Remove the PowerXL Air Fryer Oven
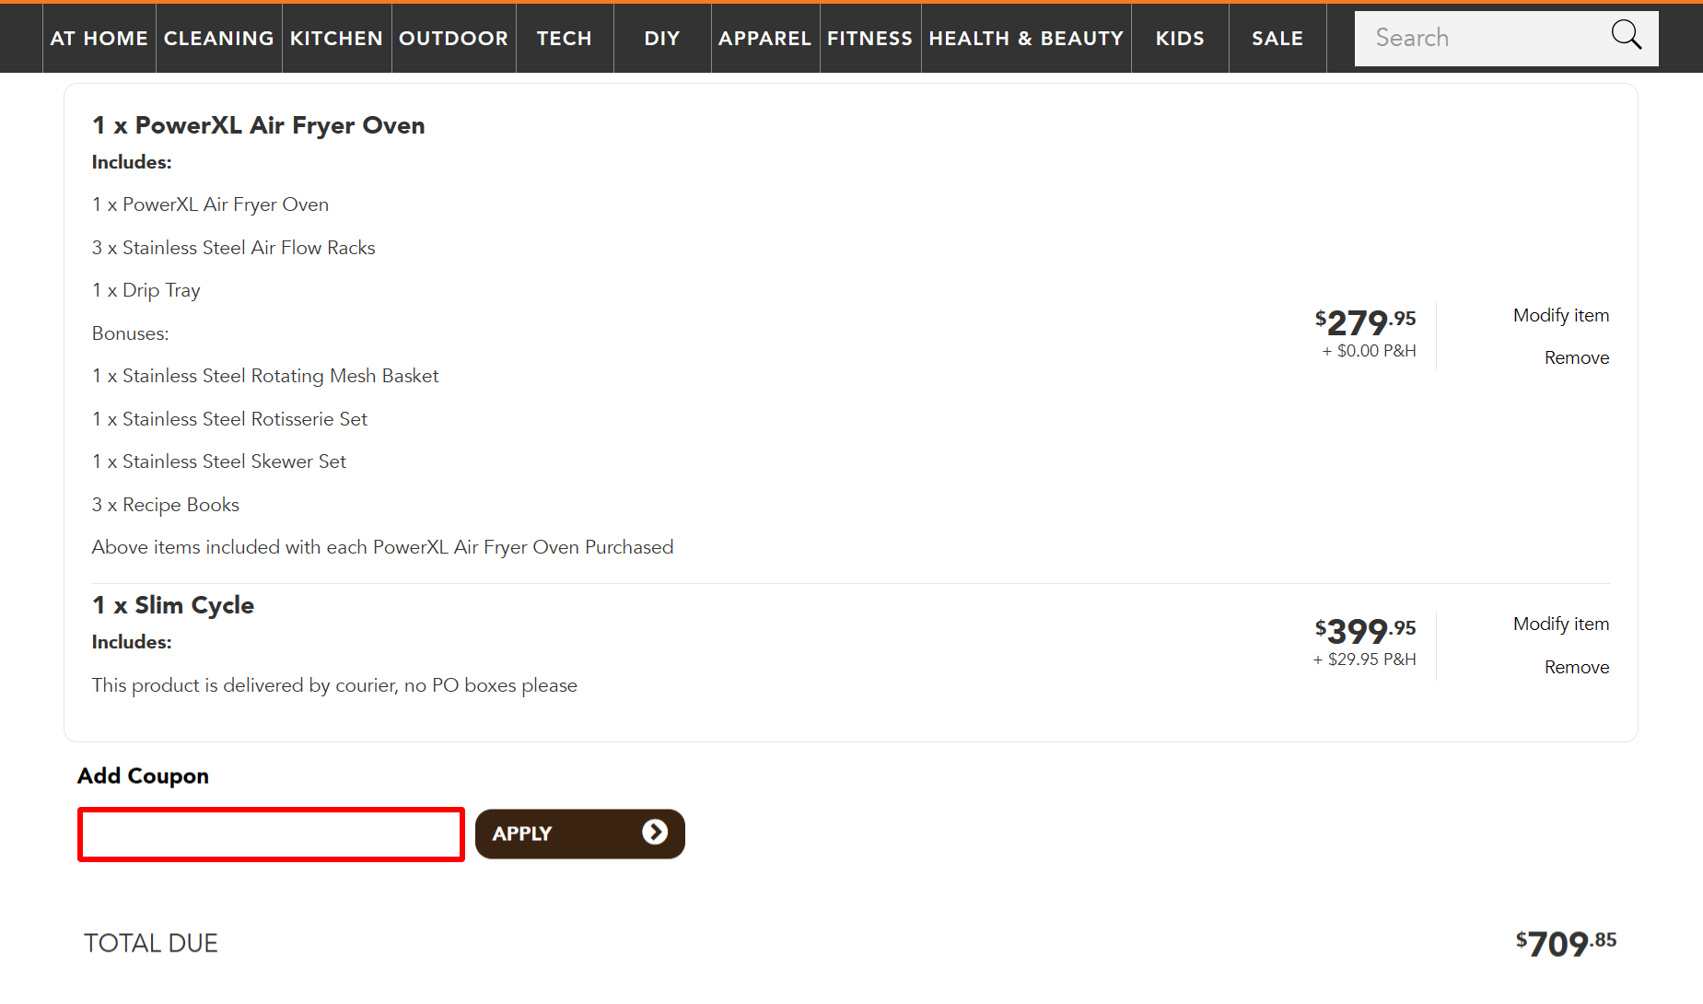Image resolution: width=1703 pixels, height=1004 pixels. click(x=1576, y=357)
